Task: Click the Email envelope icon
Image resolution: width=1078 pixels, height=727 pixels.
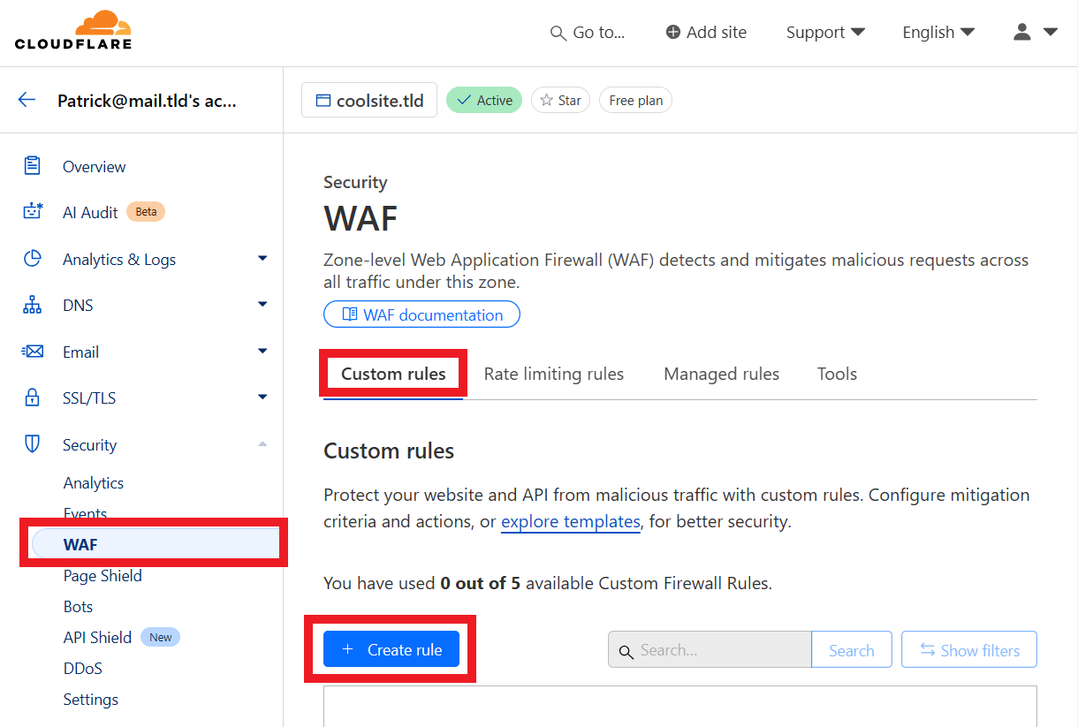Action: pyautogui.click(x=33, y=352)
